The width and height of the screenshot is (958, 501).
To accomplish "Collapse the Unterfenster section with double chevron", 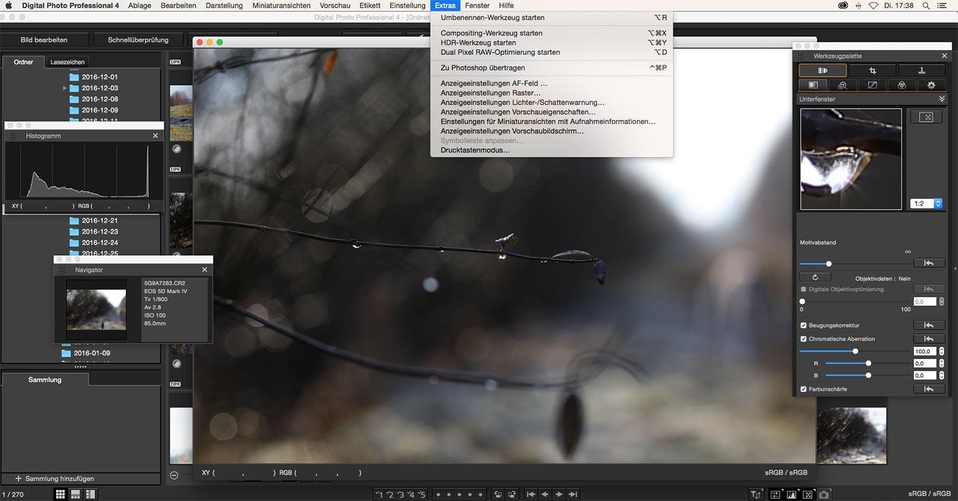I will (x=941, y=99).
